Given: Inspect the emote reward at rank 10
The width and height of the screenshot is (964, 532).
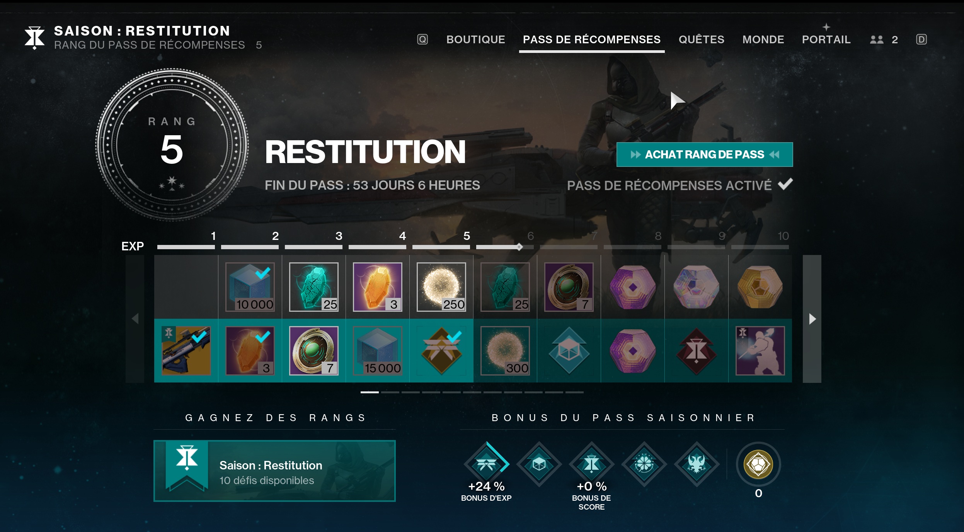Looking at the screenshot, I should coord(760,350).
